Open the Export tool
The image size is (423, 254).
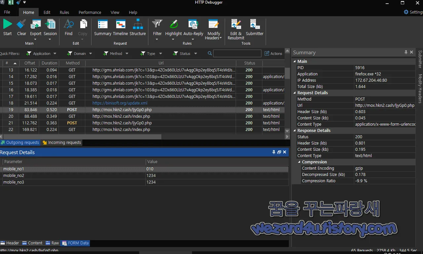coord(36,24)
